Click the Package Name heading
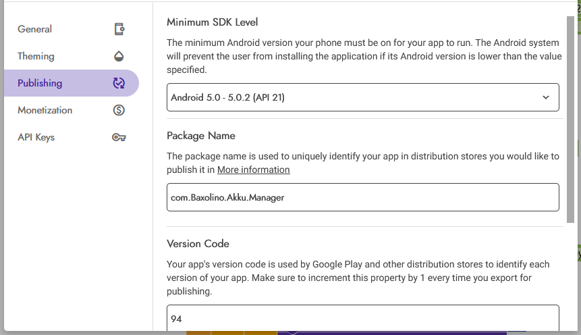This screenshot has width=581, height=335. (x=200, y=135)
